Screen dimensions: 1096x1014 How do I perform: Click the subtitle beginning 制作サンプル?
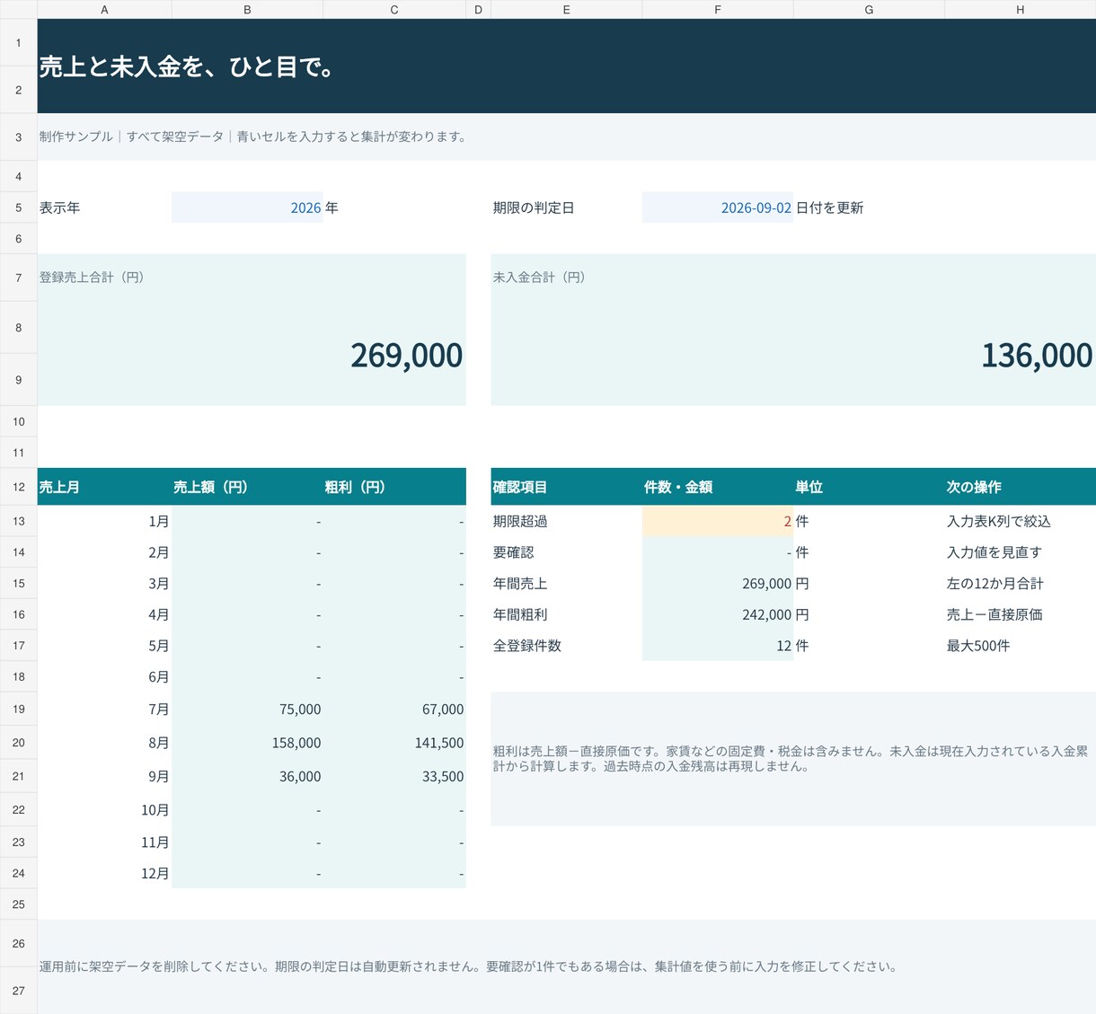[253, 137]
